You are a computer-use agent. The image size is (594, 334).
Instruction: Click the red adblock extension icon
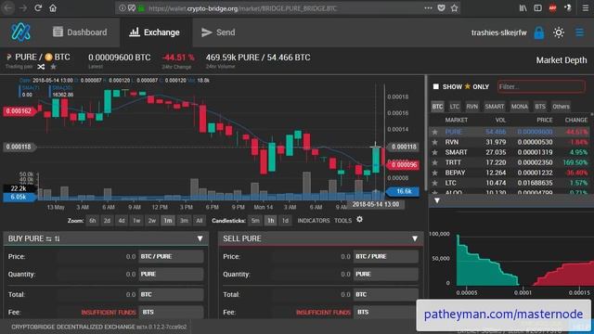553,8
